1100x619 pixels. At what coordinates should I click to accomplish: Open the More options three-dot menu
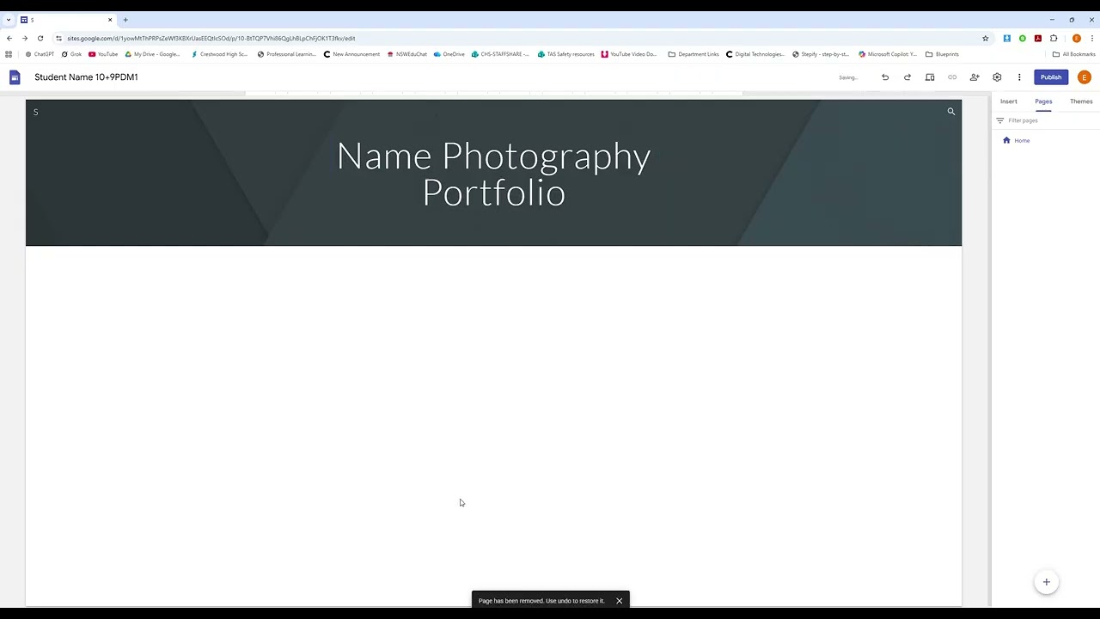click(1019, 77)
